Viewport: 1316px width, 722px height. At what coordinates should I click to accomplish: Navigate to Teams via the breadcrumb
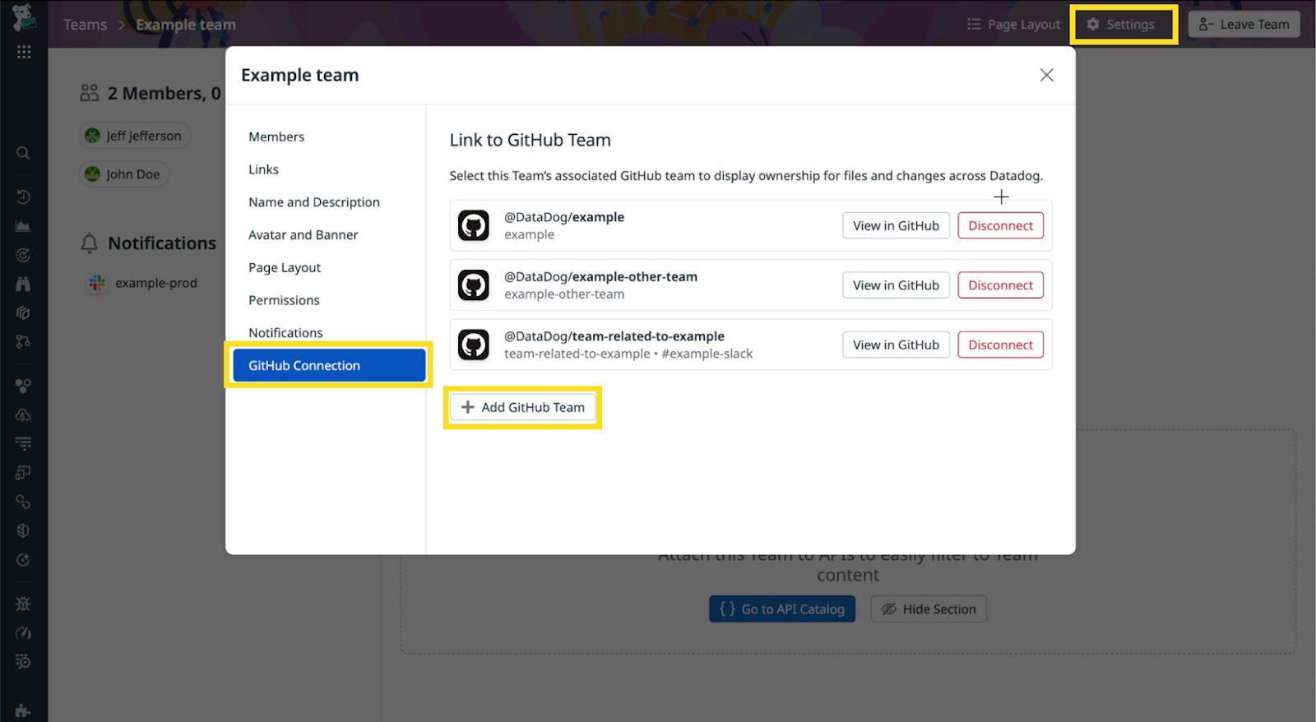(86, 25)
